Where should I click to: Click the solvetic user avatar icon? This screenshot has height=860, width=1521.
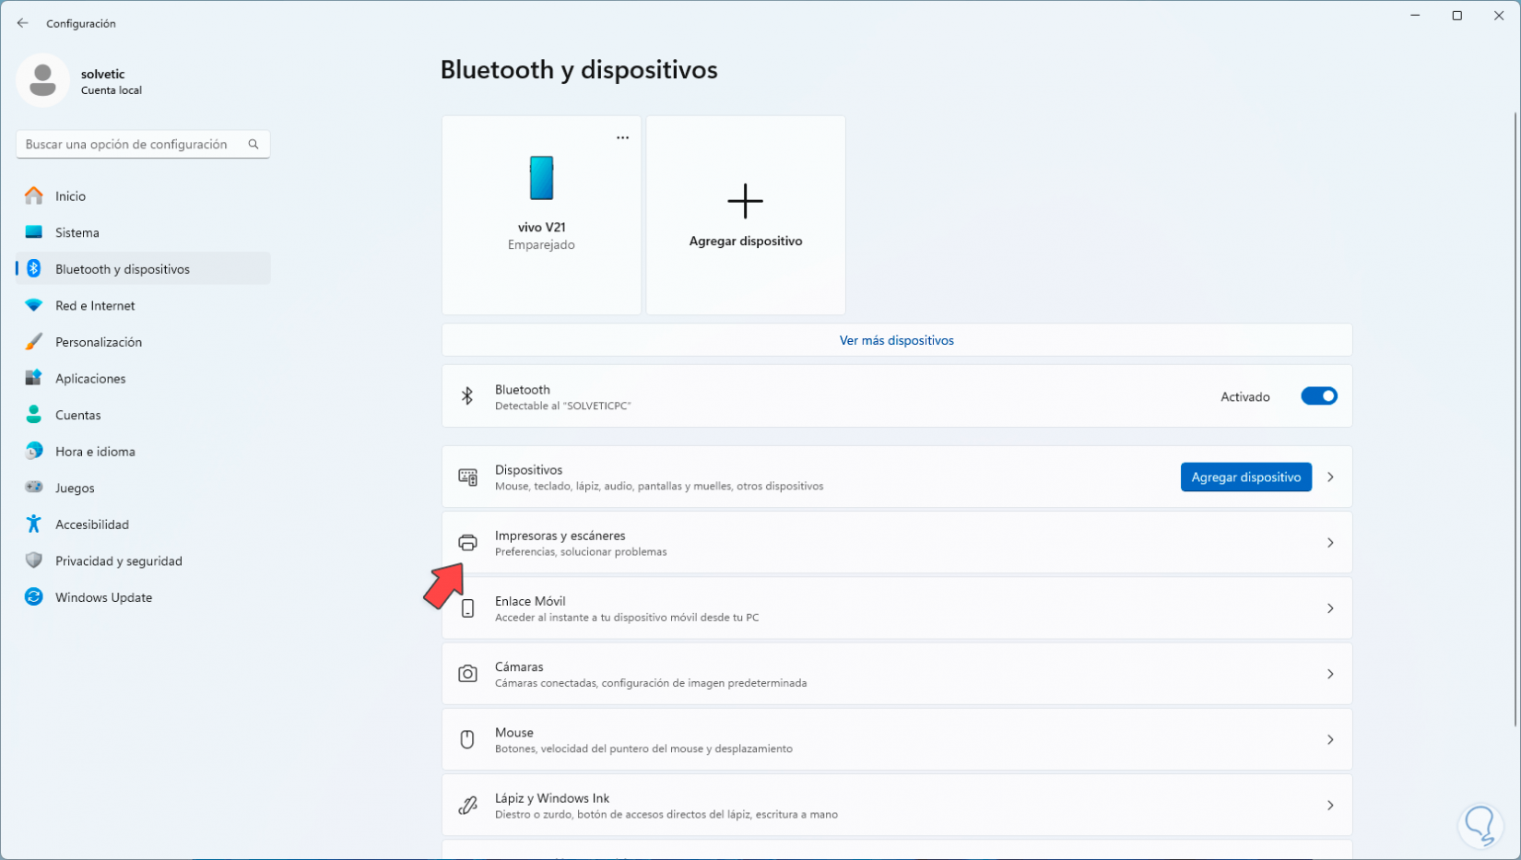42,80
